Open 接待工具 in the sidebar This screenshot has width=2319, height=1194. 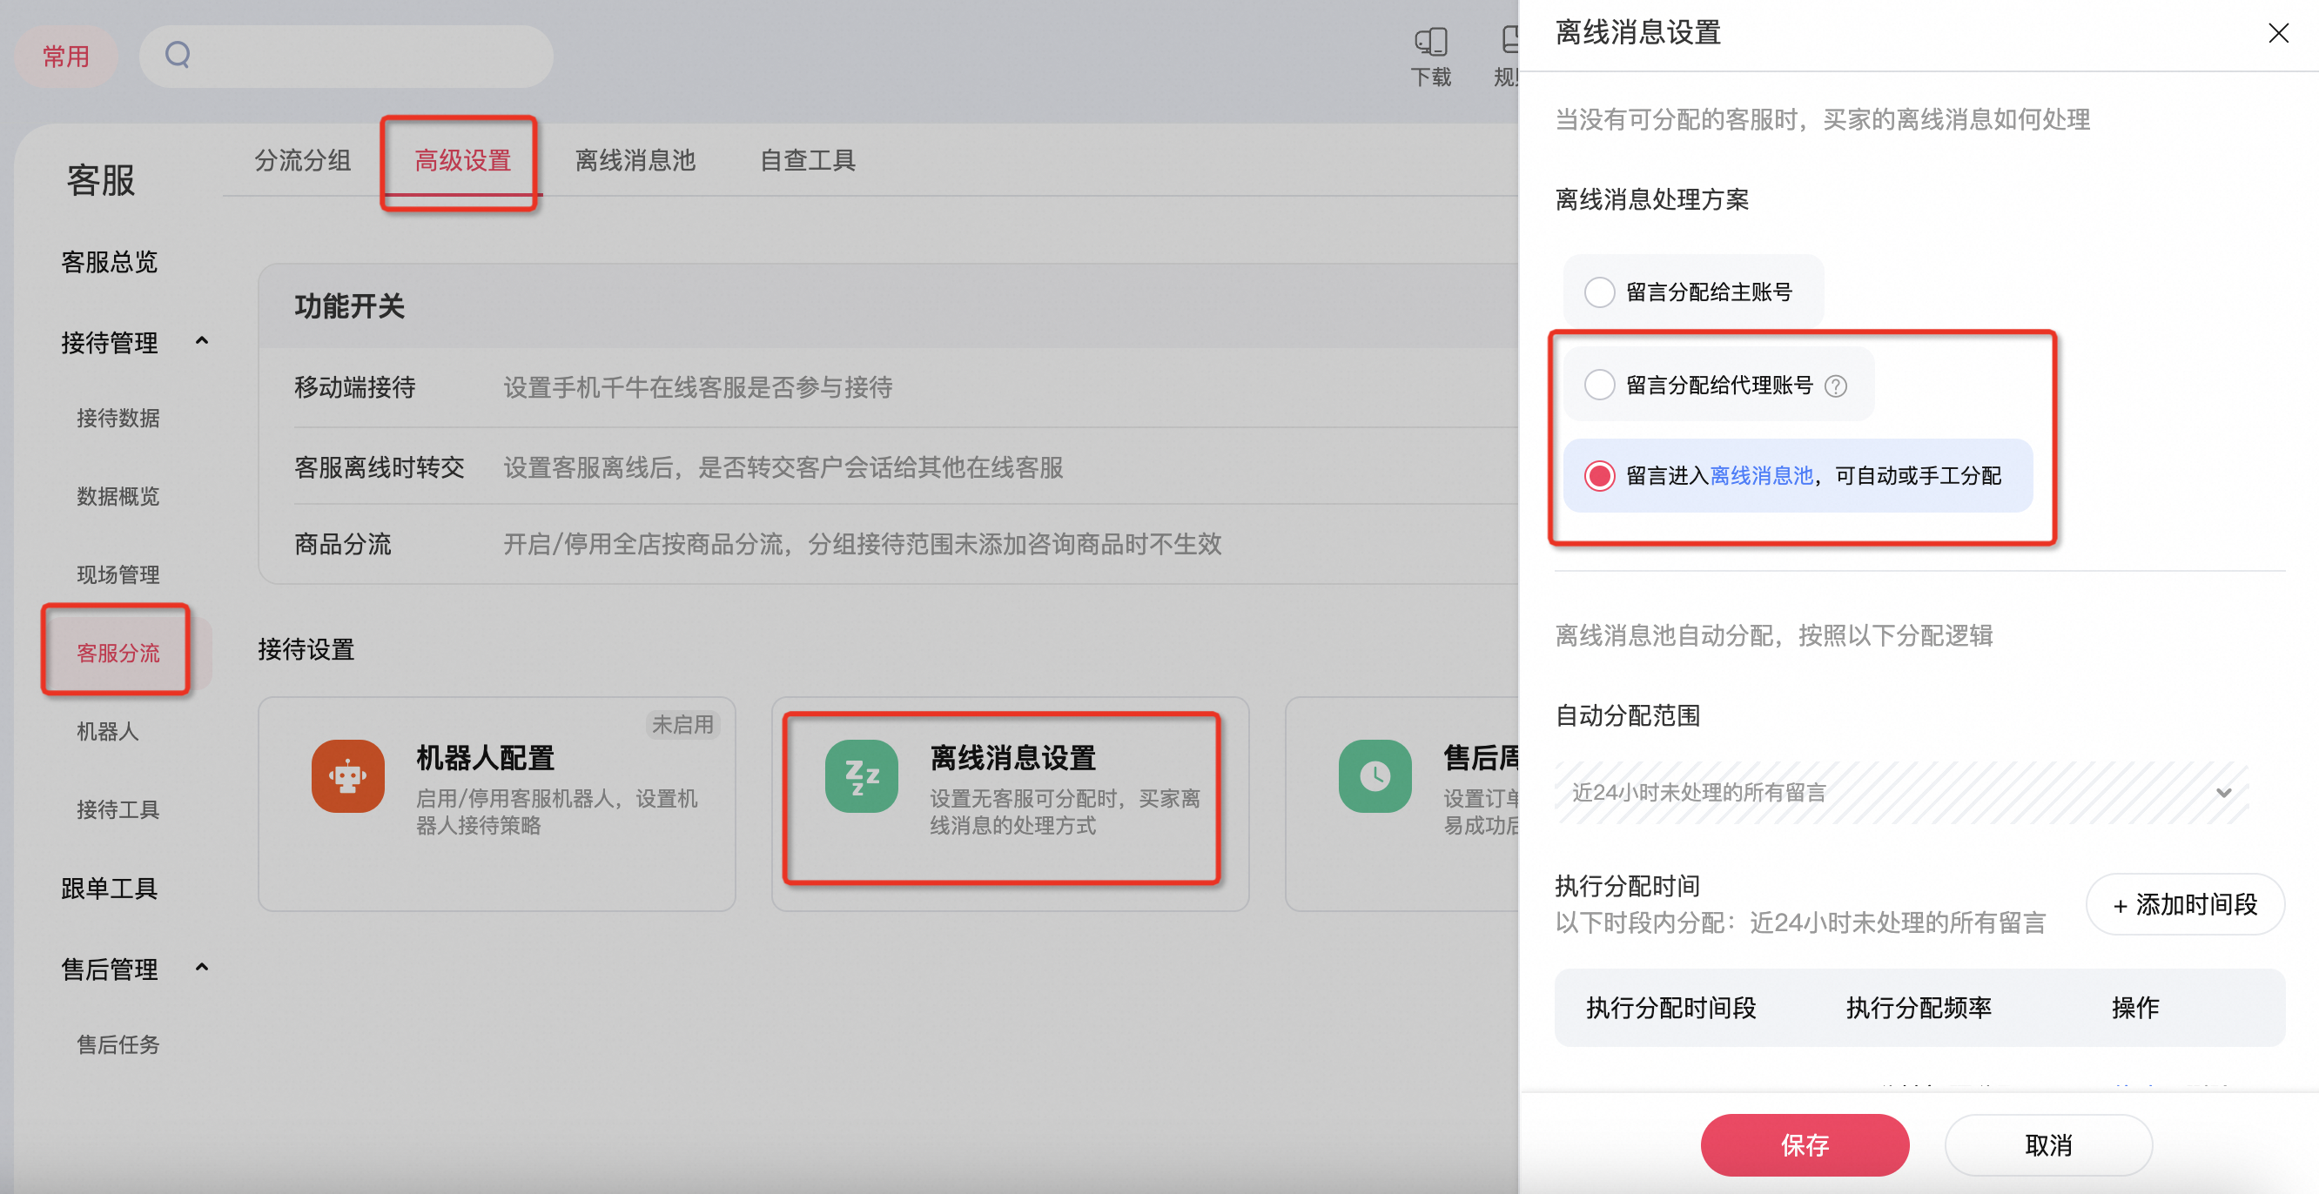(x=118, y=808)
